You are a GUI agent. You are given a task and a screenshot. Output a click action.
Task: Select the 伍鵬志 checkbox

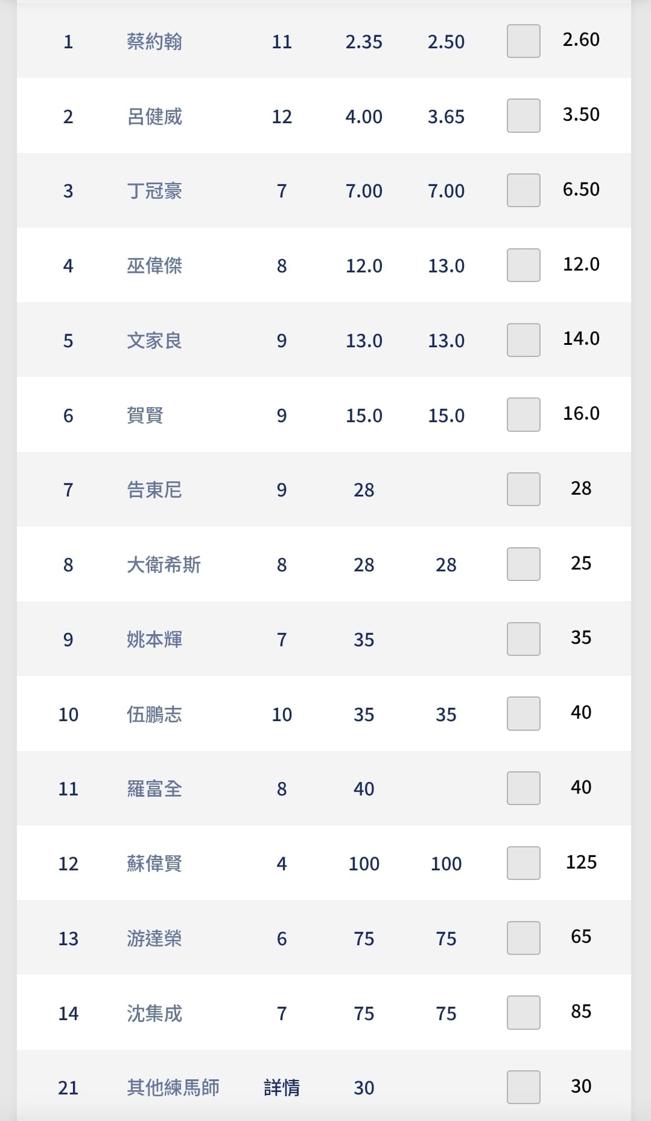click(523, 713)
